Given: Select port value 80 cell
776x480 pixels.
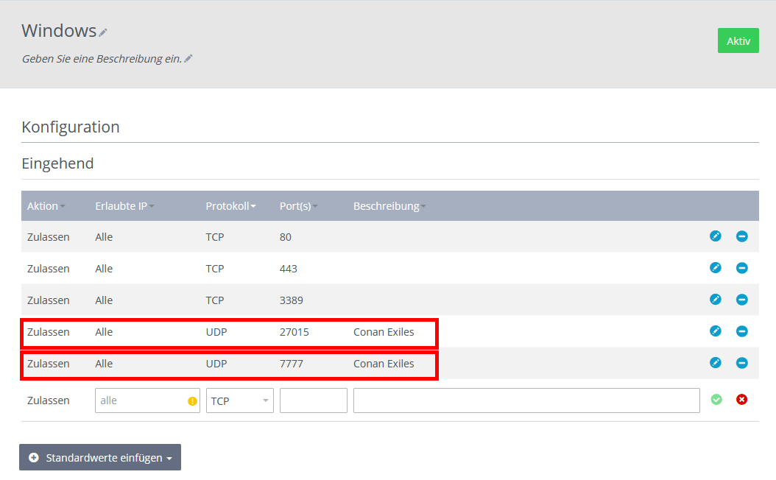Looking at the screenshot, I should tap(285, 237).
